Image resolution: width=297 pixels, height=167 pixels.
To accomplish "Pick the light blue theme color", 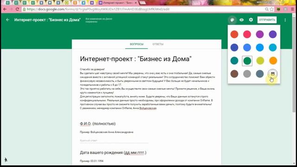I will (260, 47).
